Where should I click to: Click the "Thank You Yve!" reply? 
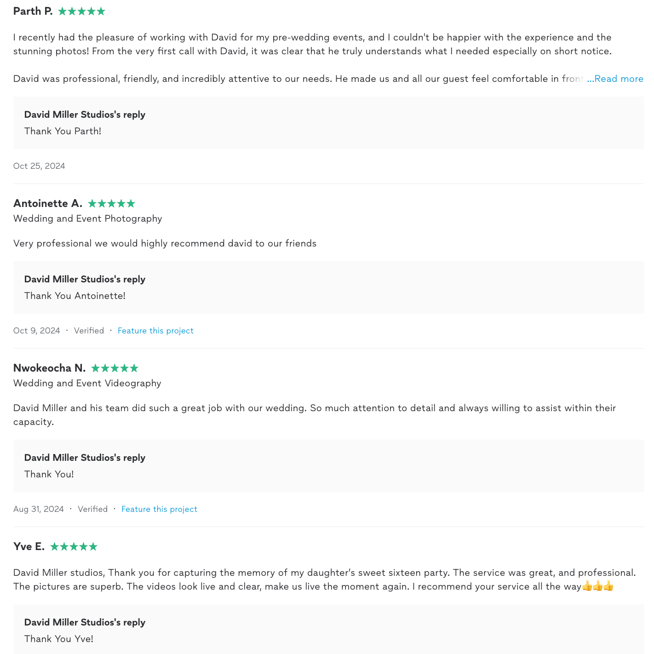58,639
